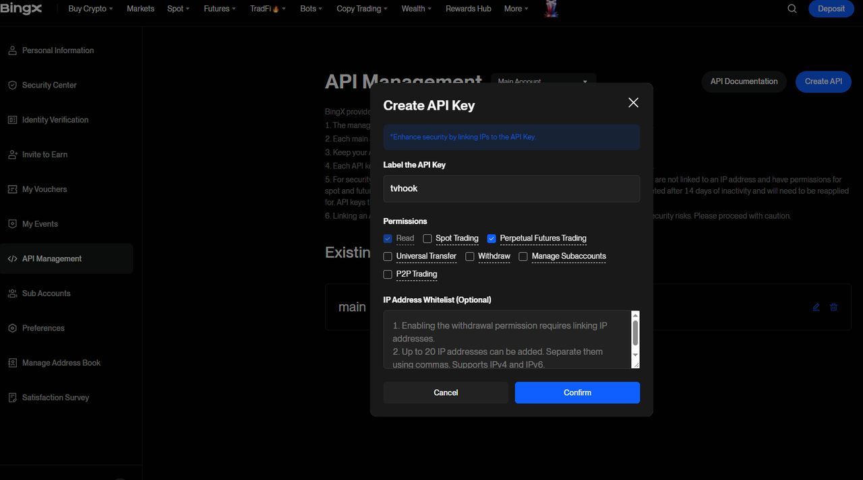Open the More dropdown menu
This screenshot has height=480, width=863.
[x=516, y=9]
